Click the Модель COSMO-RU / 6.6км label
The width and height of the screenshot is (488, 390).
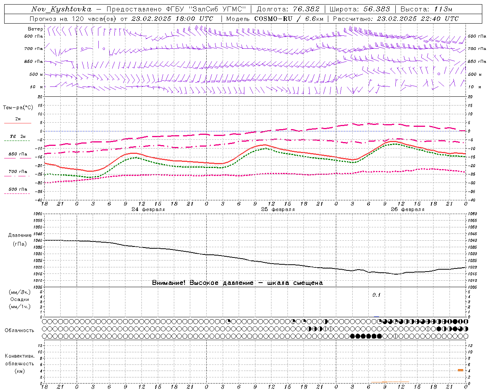274,19
